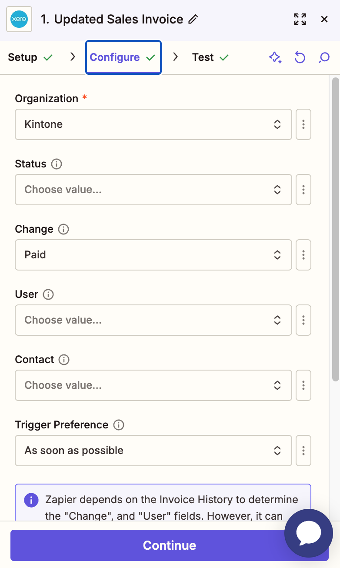Open the search icon in the toolbar

[x=323, y=57]
